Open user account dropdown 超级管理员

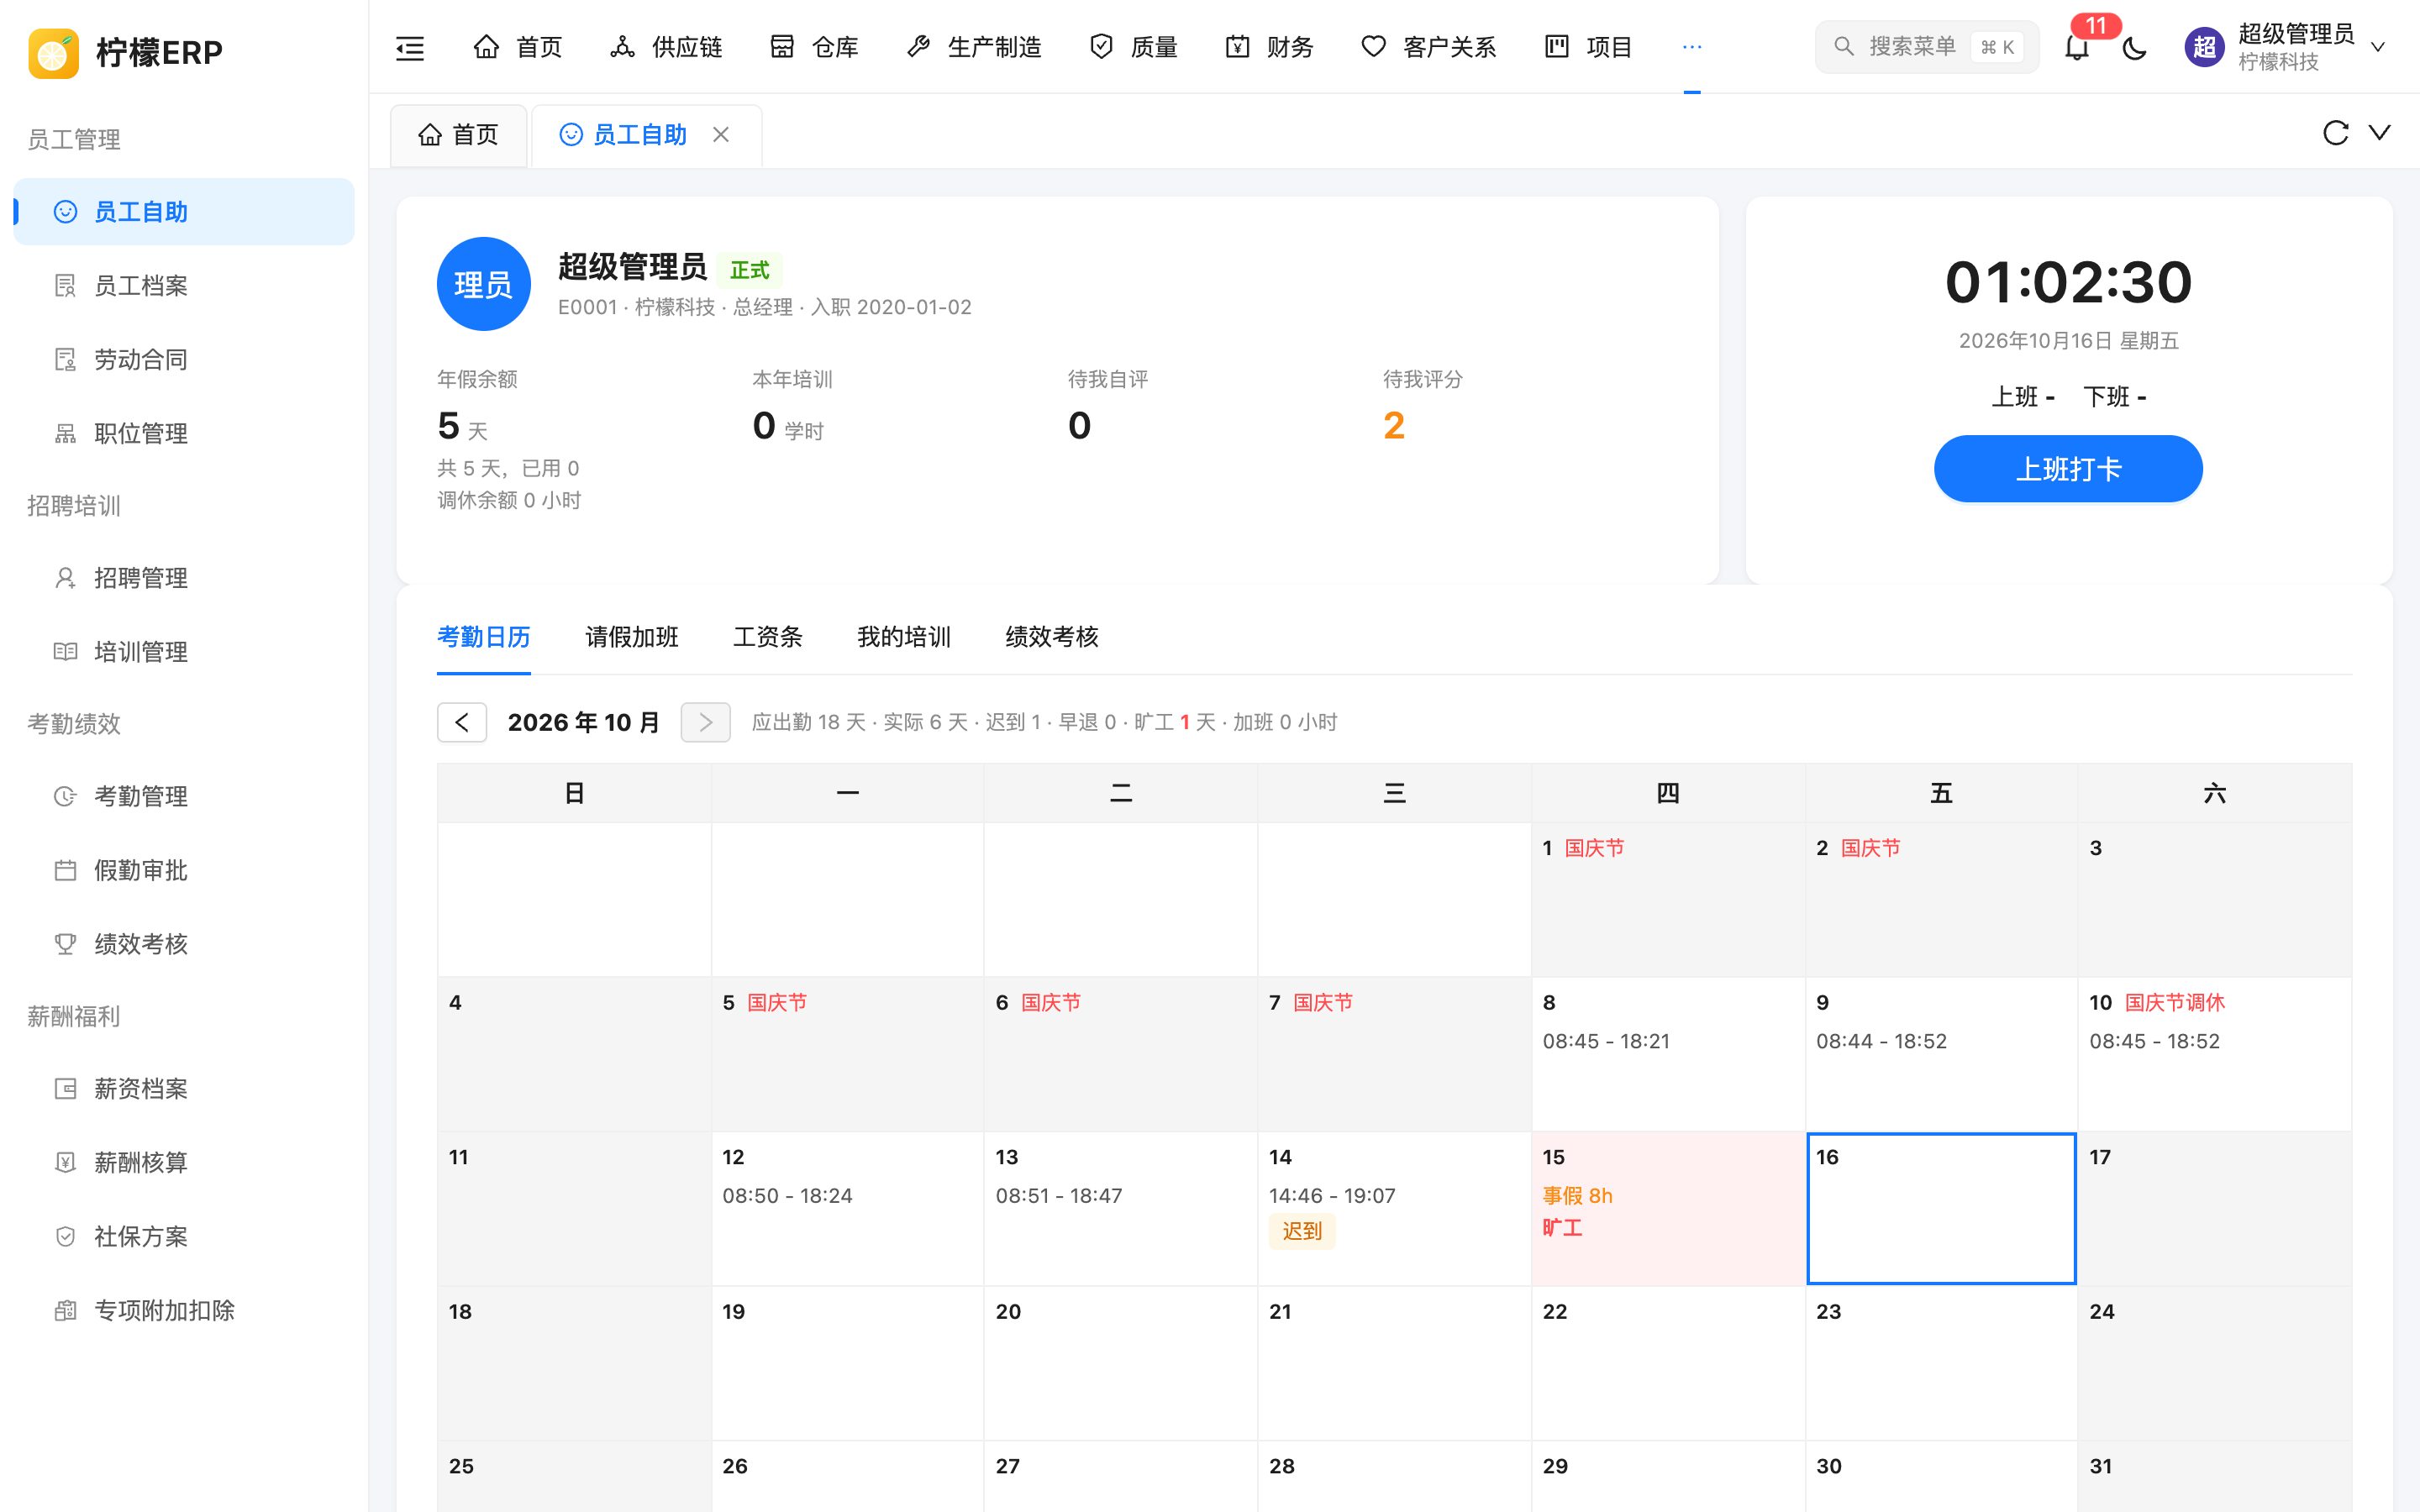tap(2286, 47)
